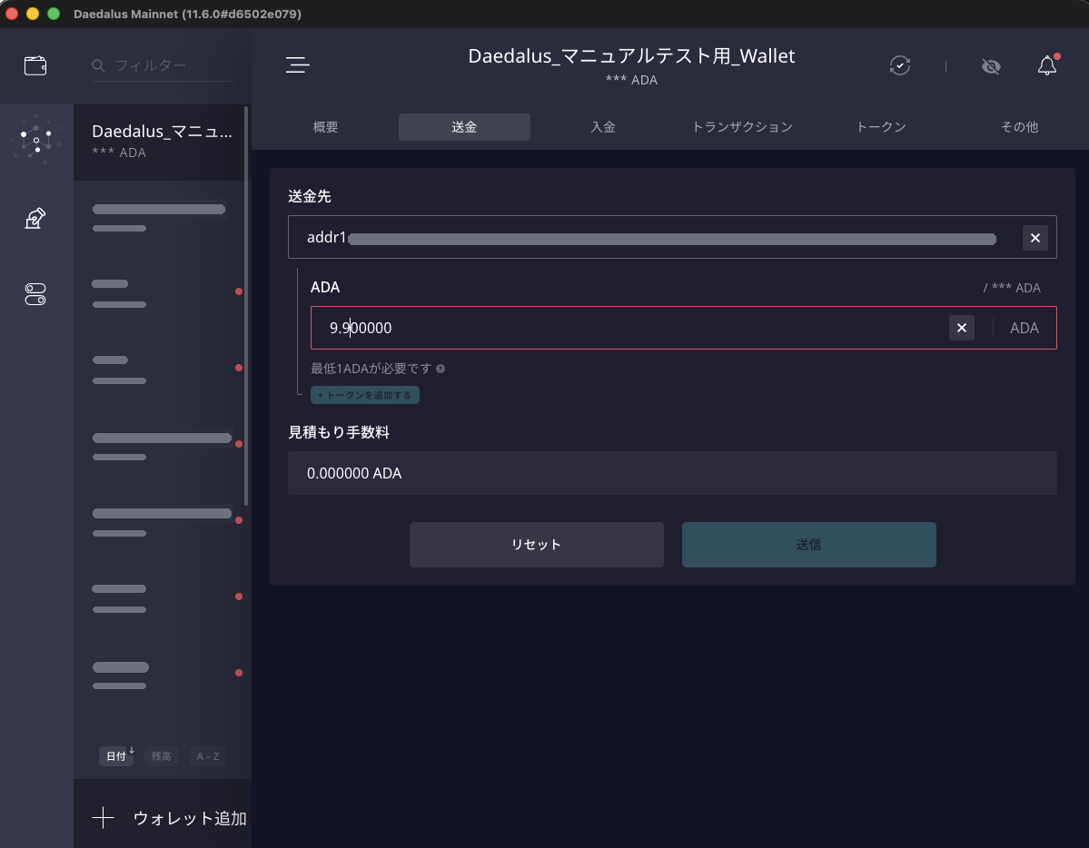Open the settings toggles icon

35,294
